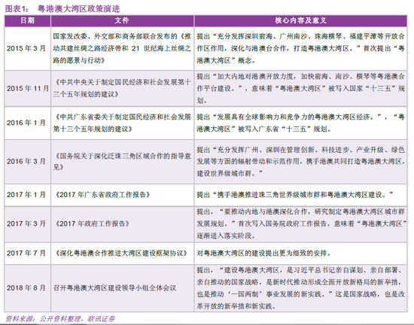Screen dimensions: 414x325
Task: Click document cell about 丝绸之路经济带 愿景与行动
Action: (x=122, y=48)
